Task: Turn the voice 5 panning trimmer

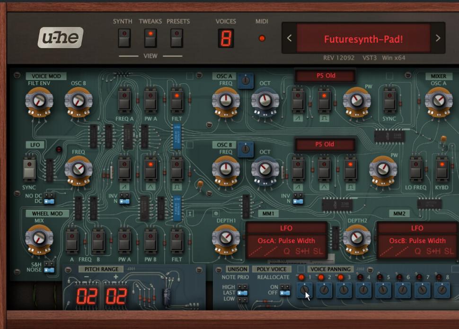Action: (x=383, y=290)
